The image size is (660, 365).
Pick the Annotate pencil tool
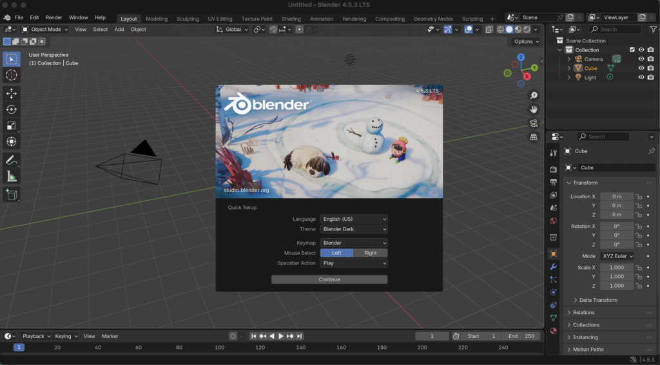[12, 160]
